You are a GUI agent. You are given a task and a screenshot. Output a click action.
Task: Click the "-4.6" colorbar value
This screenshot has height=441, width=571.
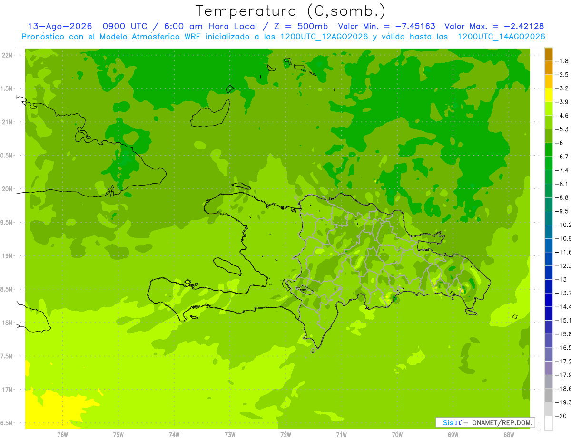point(563,116)
